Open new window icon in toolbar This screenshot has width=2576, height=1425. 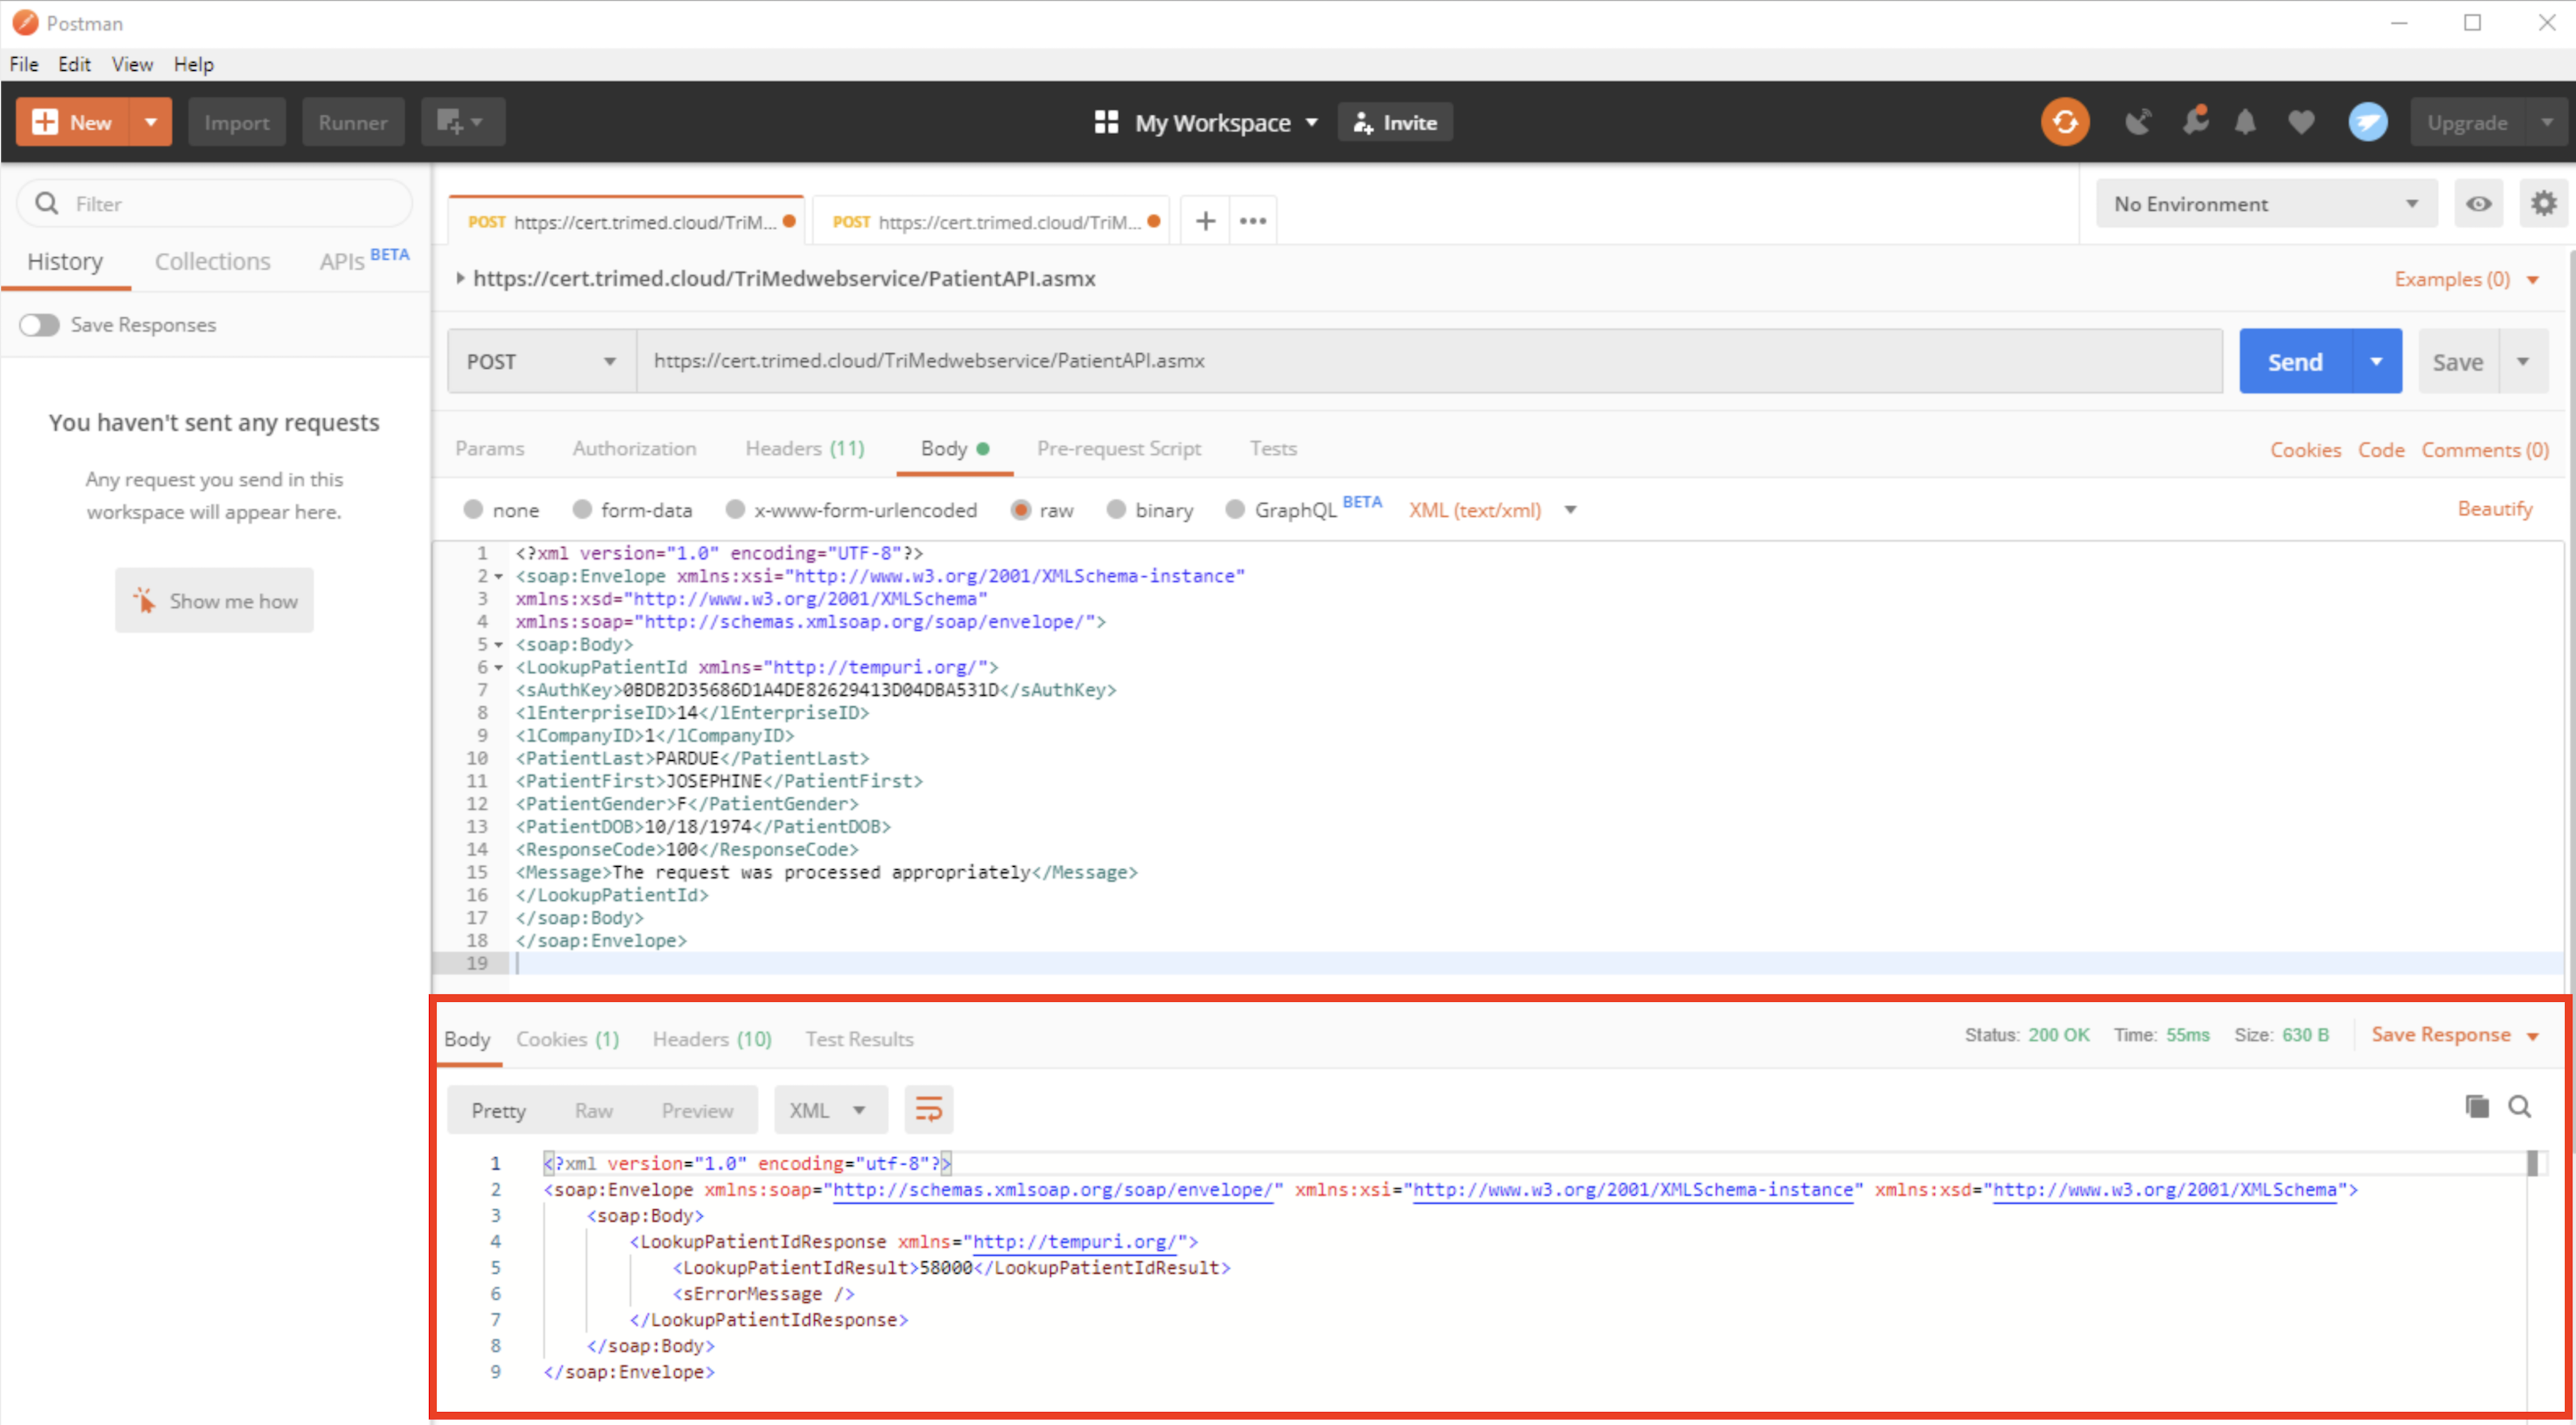pyautogui.click(x=462, y=122)
